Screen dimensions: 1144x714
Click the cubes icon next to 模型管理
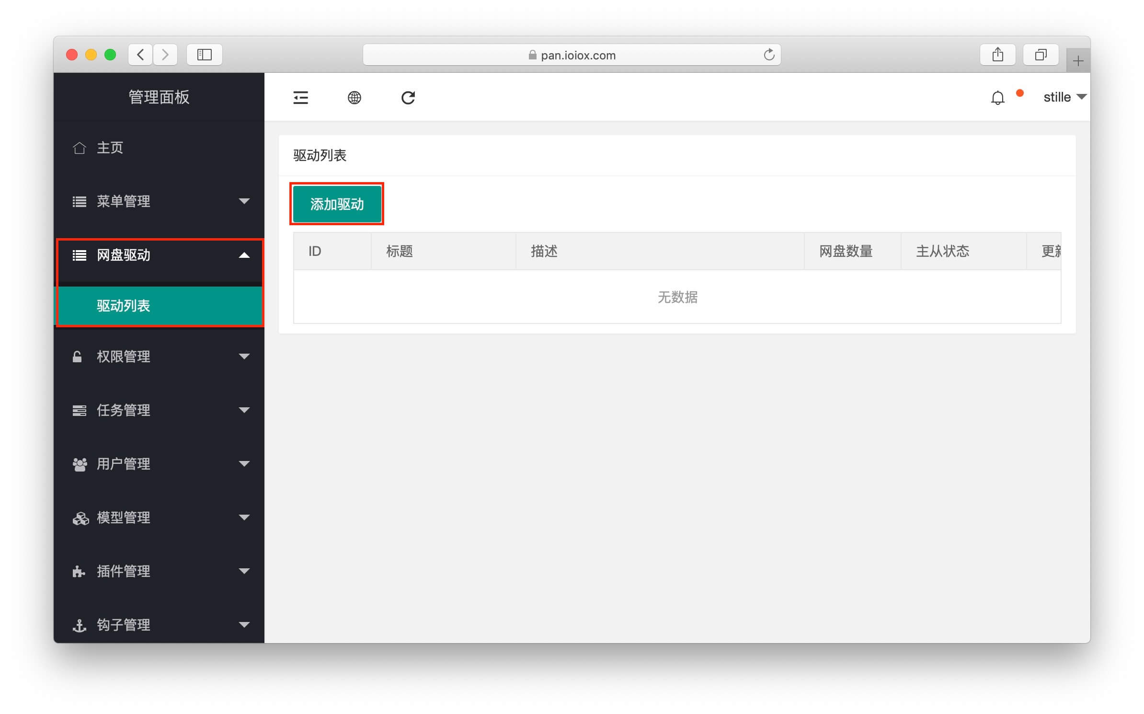point(80,518)
